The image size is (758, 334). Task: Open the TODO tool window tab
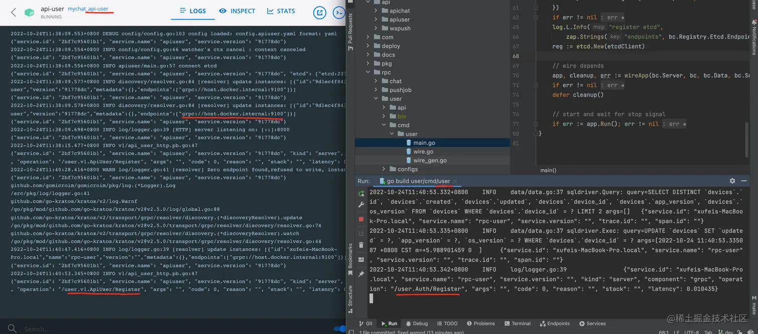tap(447, 323)
